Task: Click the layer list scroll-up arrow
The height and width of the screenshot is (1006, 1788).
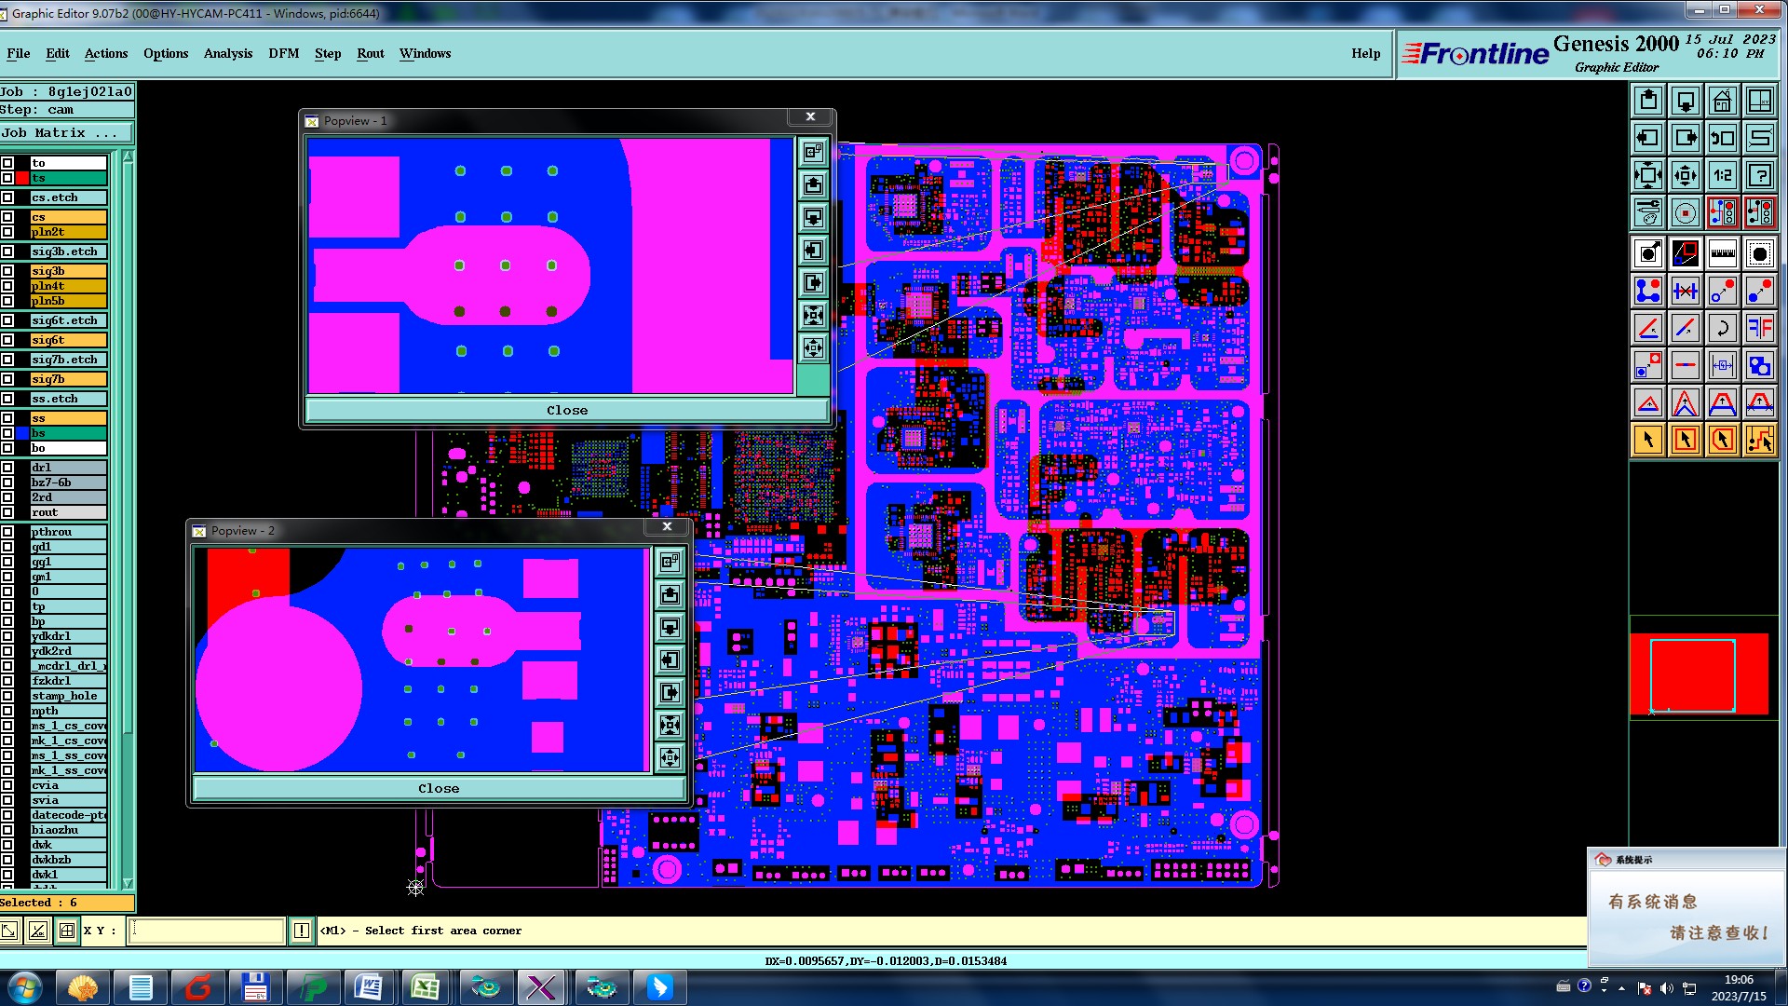Action: tap(128, 156)
